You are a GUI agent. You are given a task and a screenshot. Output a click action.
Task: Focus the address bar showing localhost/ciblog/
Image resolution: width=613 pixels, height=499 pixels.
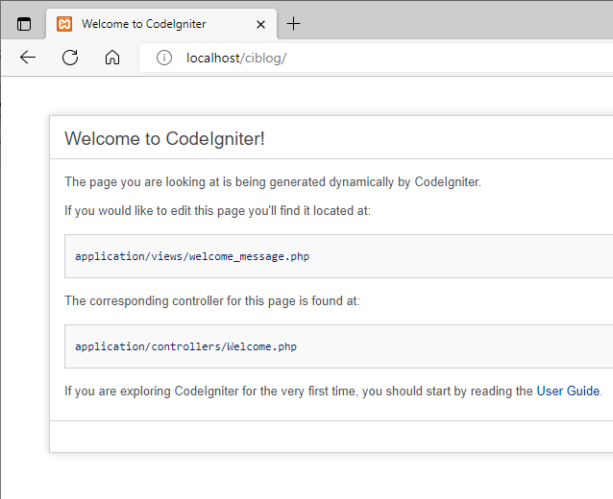point(376,58)
